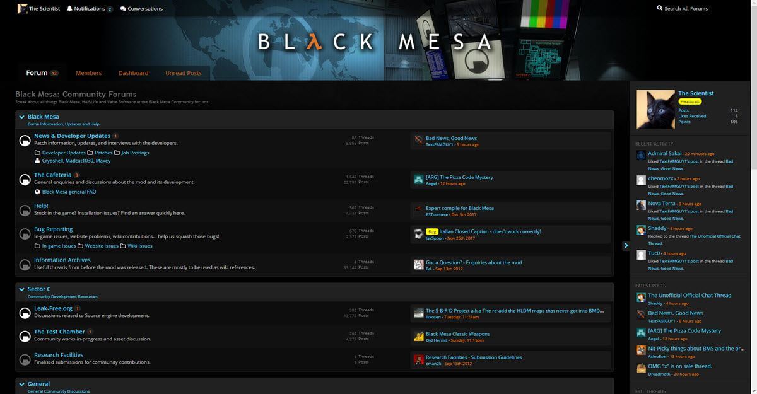
Task: Collapse the Sector C category chevron
Action: pyautogui.click(x=21, y=289)
